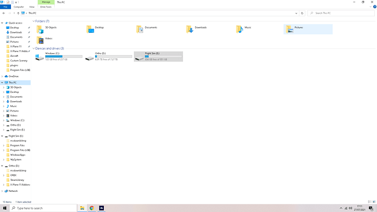Select the Manage contextual tab
Image resolution: width=377 pixels, height=212 pixels.
46,2
